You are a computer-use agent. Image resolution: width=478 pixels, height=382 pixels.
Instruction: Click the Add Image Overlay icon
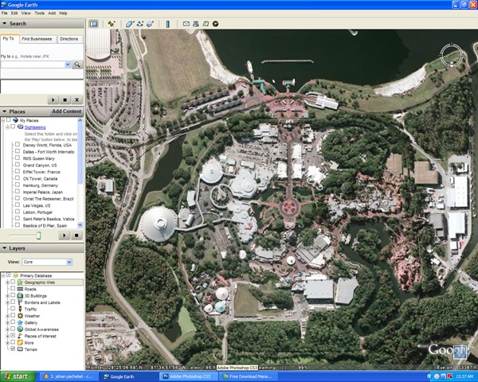click(150, 24)
